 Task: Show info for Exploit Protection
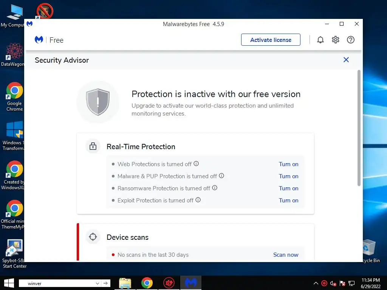pos(198,200)
